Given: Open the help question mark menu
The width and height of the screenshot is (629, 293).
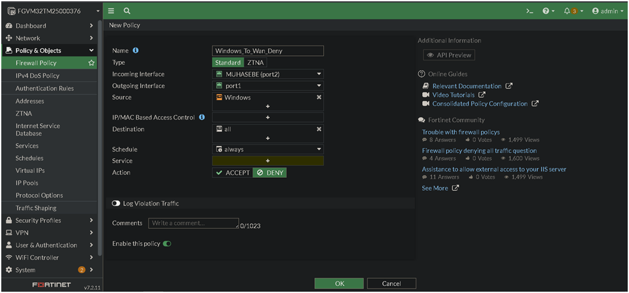Looking at the screenshot, I should pos(548,11).
